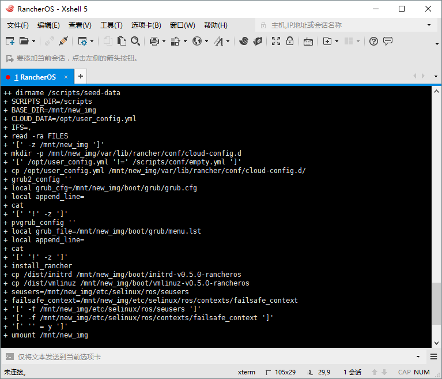Click the compose bar text input field
Image resolution: width=442 pixels, height=379 pixels.
214,357
